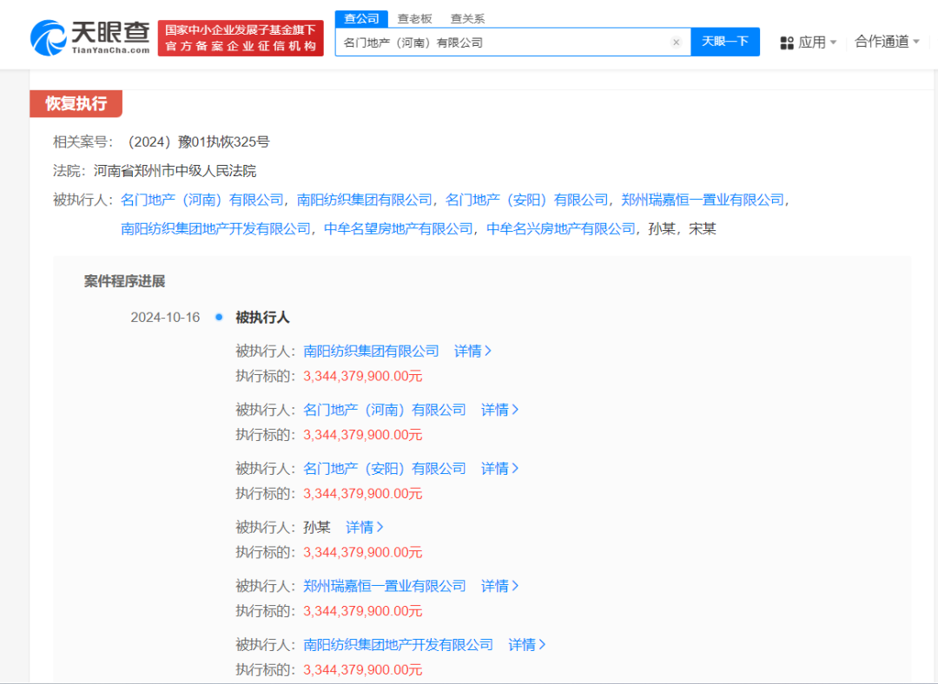
Task: View 详情 for 郑州瑞嘉恒一置业有限公司
Action: (x=499, y=586)
